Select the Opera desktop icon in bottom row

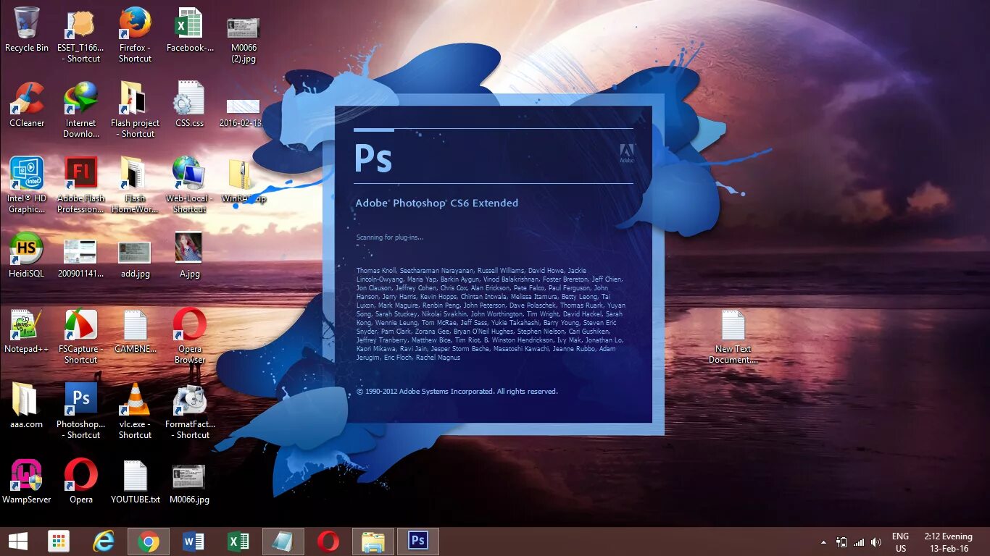pos(80,476)
